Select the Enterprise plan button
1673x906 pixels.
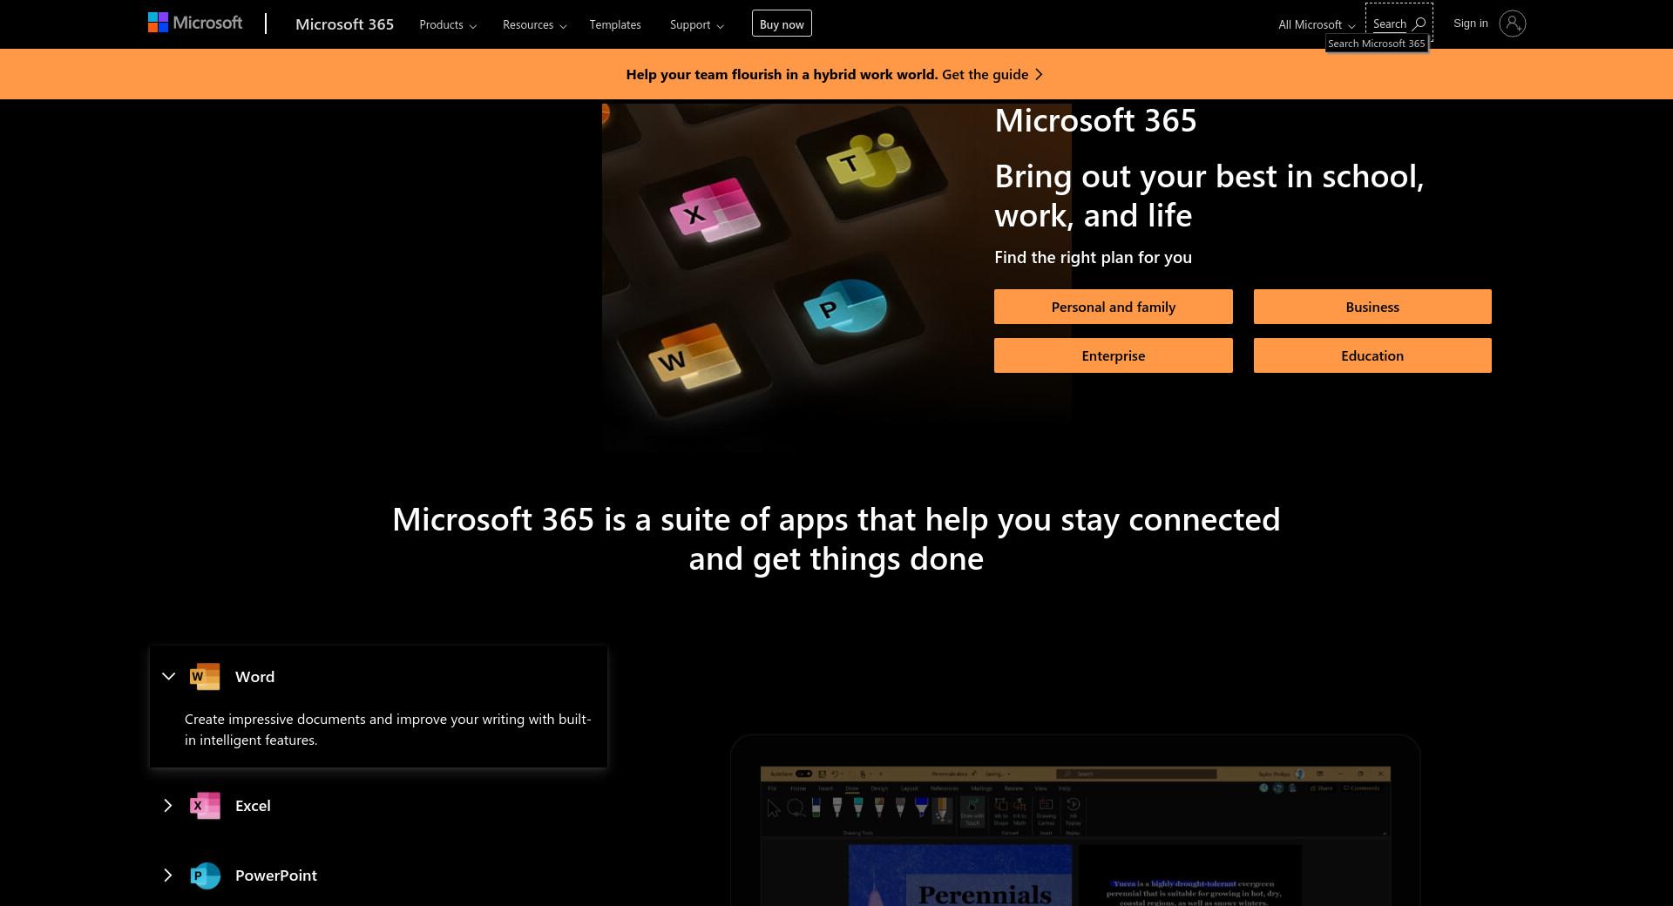pyautogui.click(x=1113, y=355)
